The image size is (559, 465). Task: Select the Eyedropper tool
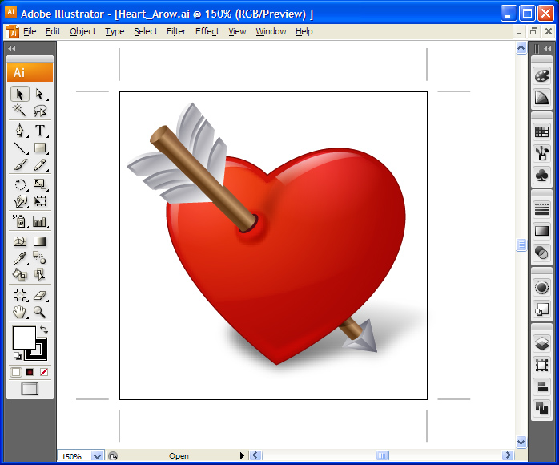coord(19,258)
